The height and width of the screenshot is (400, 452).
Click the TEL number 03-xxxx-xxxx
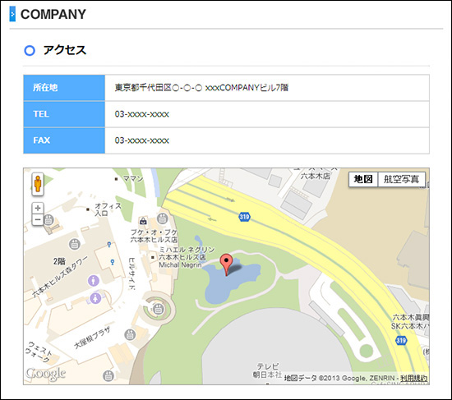(x=142, y=114)
